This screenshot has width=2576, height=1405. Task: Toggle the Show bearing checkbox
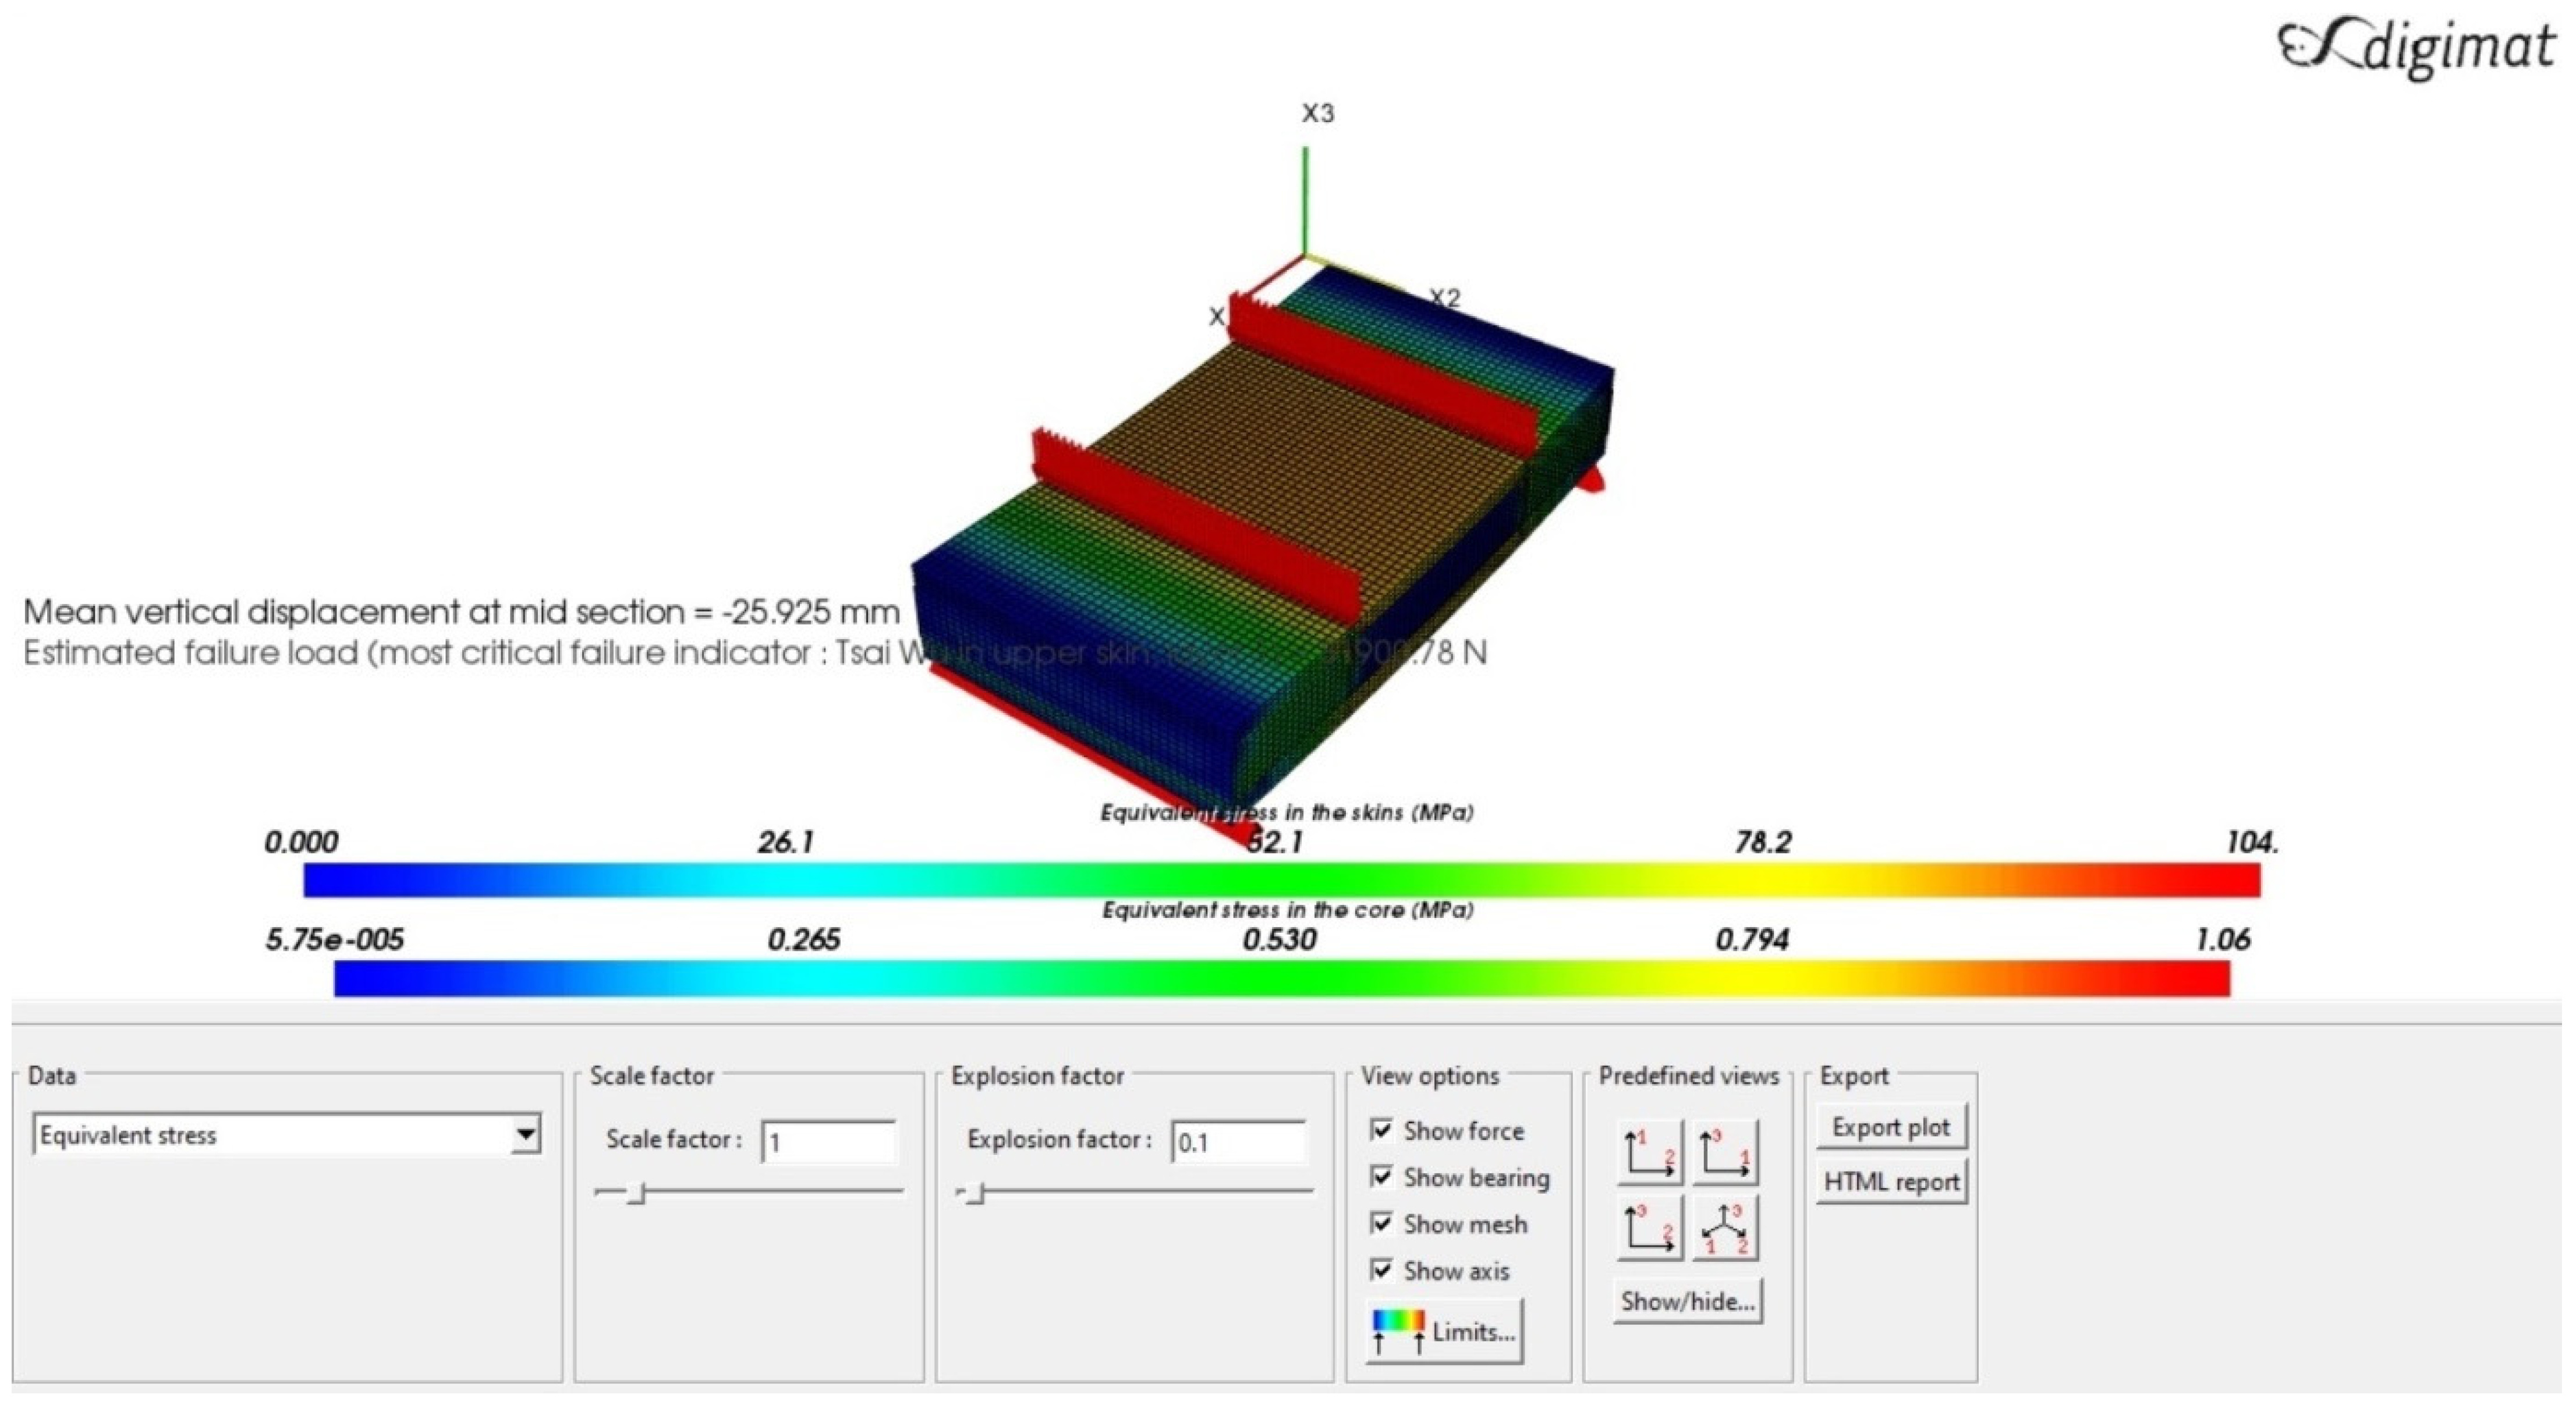(1382, 1177)
